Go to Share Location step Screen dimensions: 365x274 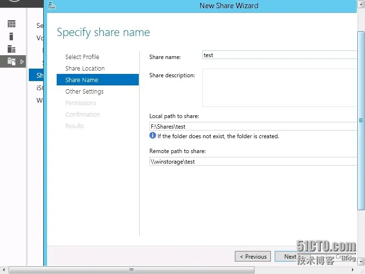point(85,69)
